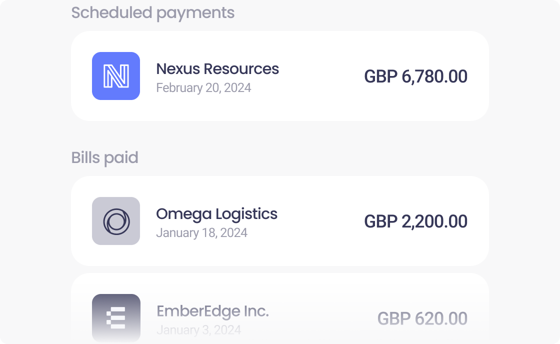560x344 pixels.
Task: Select the Omega Logistics circular logo
Action: (116, 221)
